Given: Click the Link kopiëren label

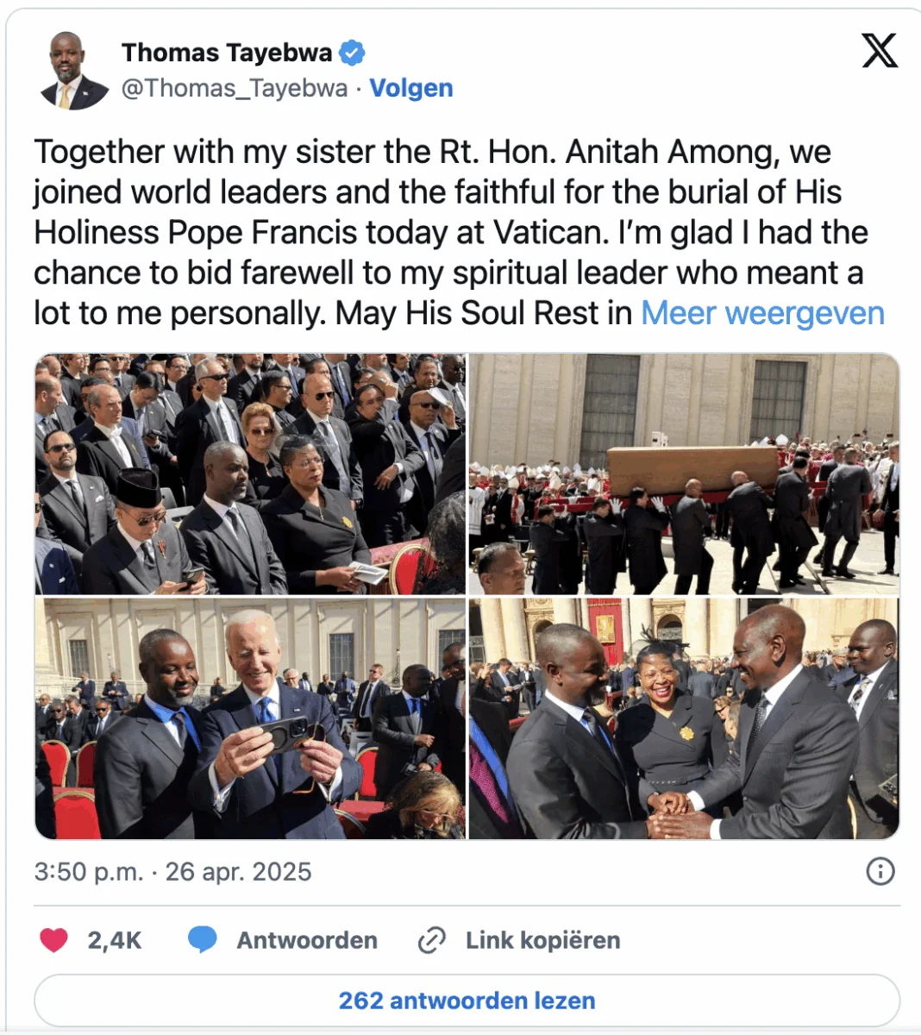Looking at the screenshot, I should point(542,940).
